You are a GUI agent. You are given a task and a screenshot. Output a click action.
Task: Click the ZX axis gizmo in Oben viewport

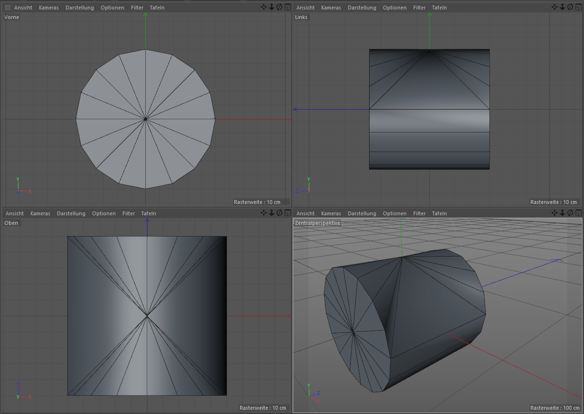23,391
